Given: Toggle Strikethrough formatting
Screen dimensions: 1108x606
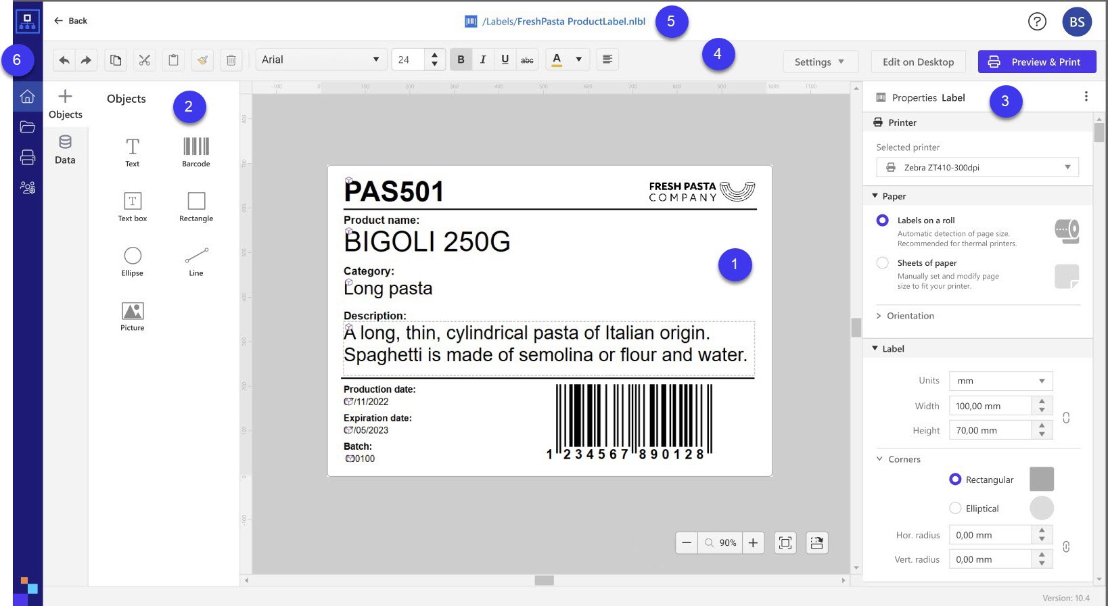Looking at the screenshot, I should (x=527, y=60).
